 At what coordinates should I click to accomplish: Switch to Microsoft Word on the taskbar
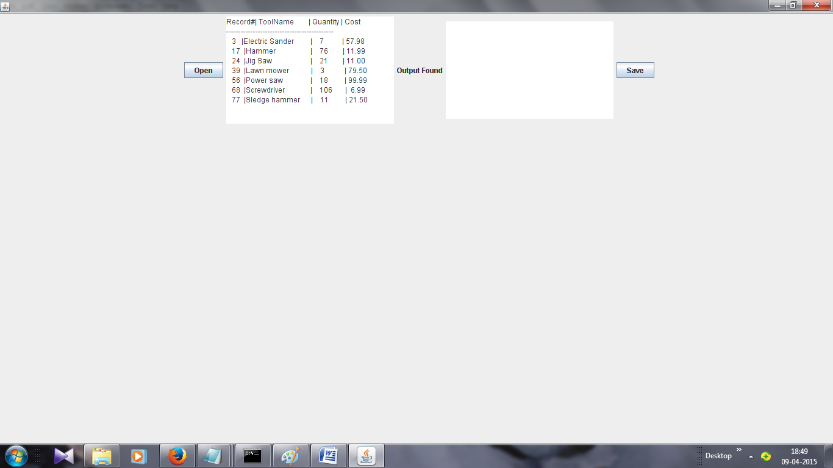pyautogui.click(x=329, y=456)
